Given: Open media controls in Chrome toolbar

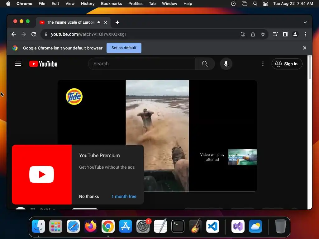Looking at the screenshot, I should pos(275,34).
